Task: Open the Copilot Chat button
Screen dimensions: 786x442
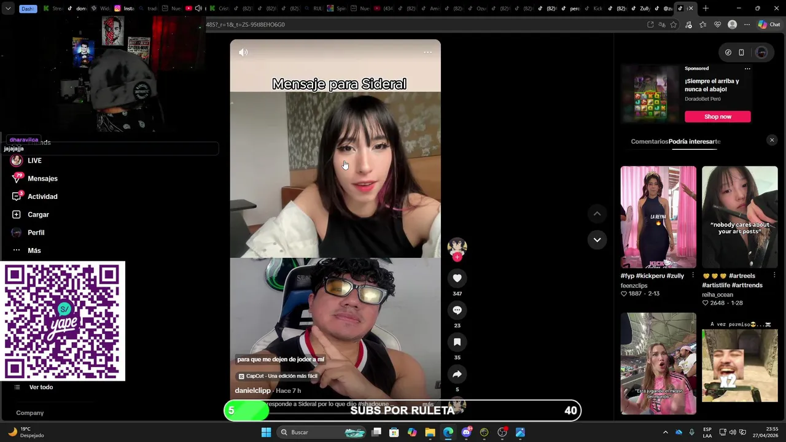Action: coord(768,25)
